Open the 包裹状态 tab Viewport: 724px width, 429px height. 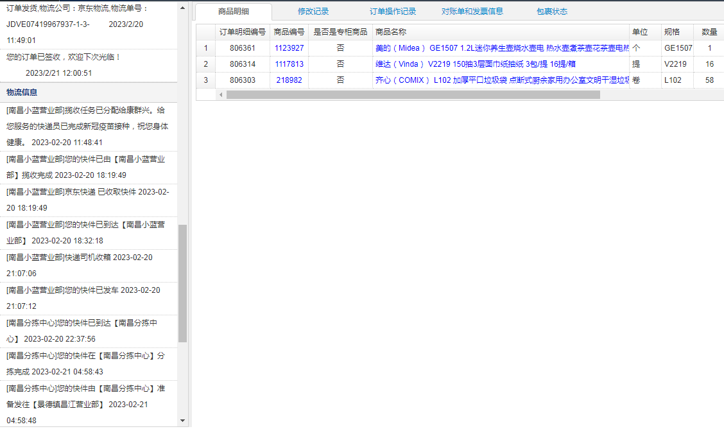click(552, 12)
